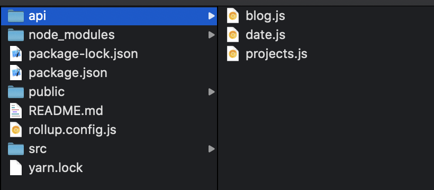This screenshot has height=190, width=434.
Task: Click the rollup.config.js file icon
Action: point(16,129)
